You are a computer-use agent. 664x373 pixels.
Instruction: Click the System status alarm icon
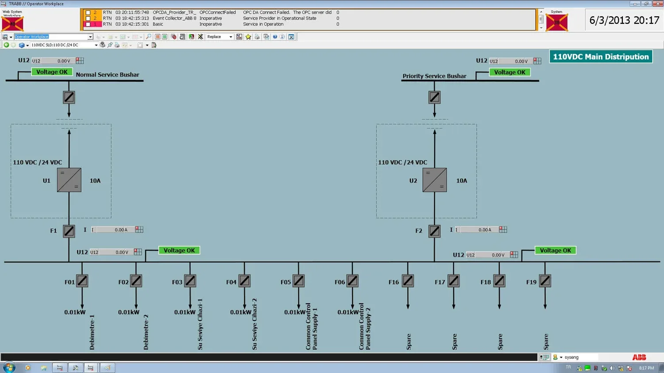(557, 22)
